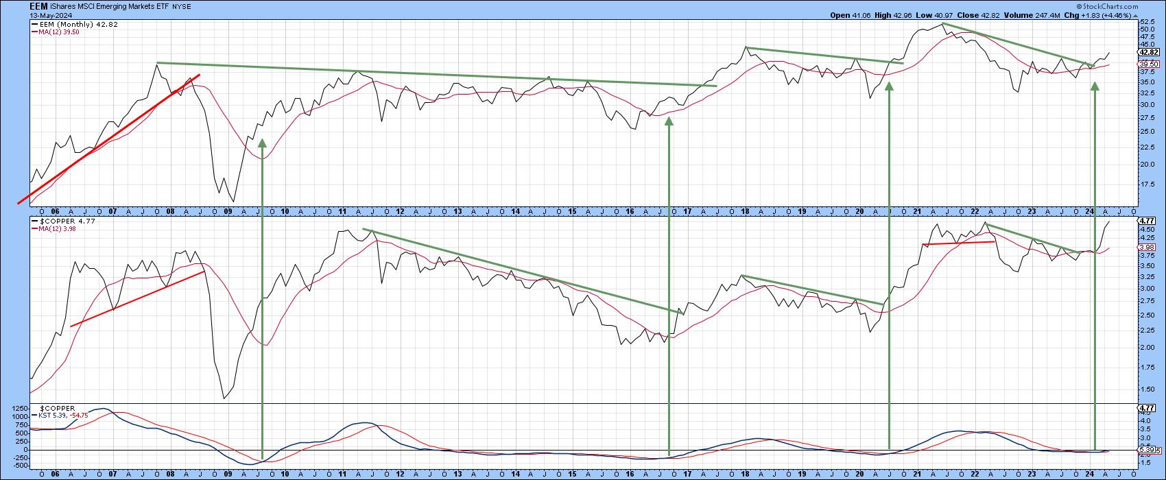The height and width of the screenshot is (480, 1166).
Task: Click the 18 year label on middle axis
Action: [x=745, y=213]
